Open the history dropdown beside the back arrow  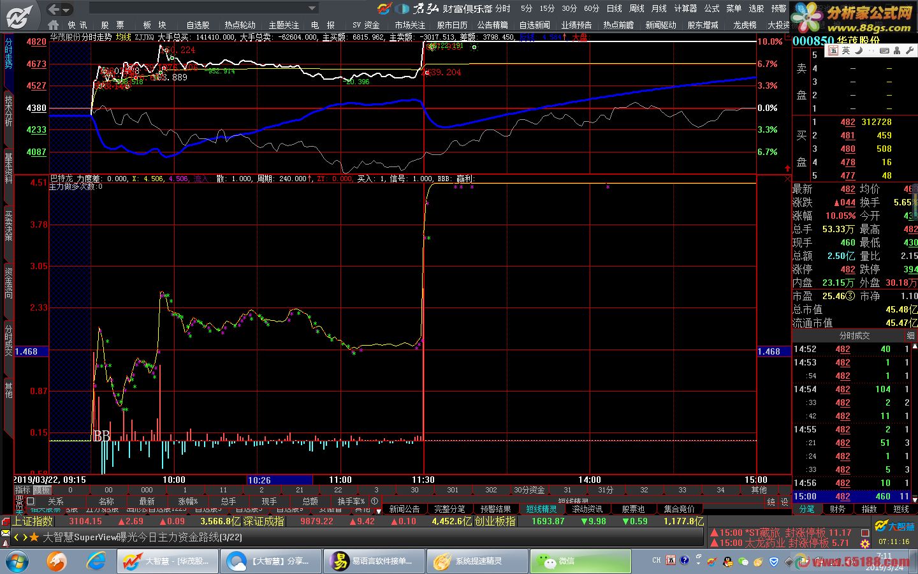coord(67,10)
